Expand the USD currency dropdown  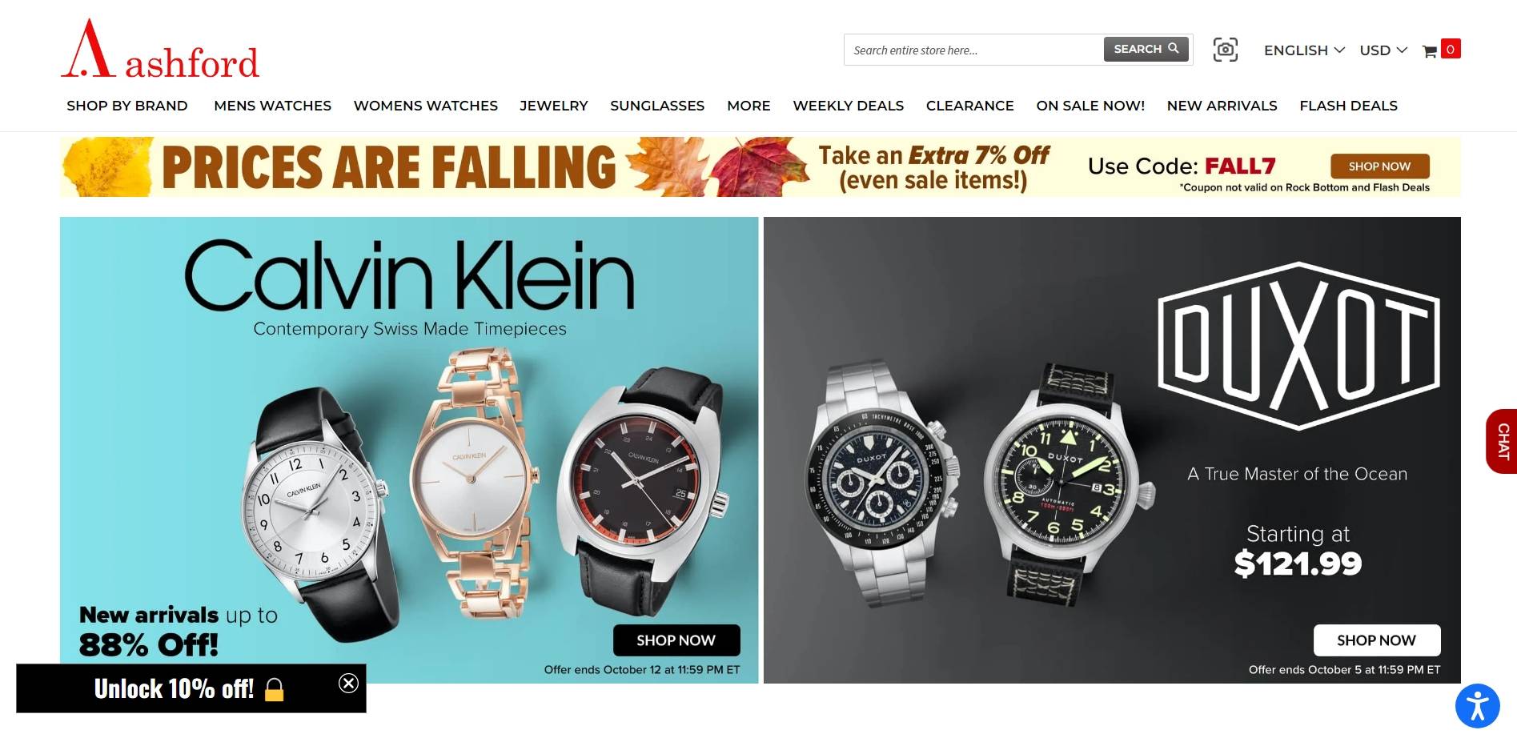[1383, 50]
